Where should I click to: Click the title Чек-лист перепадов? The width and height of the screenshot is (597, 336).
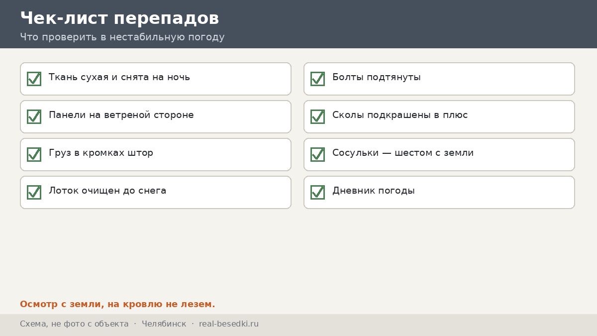click(x=119, y=18)
